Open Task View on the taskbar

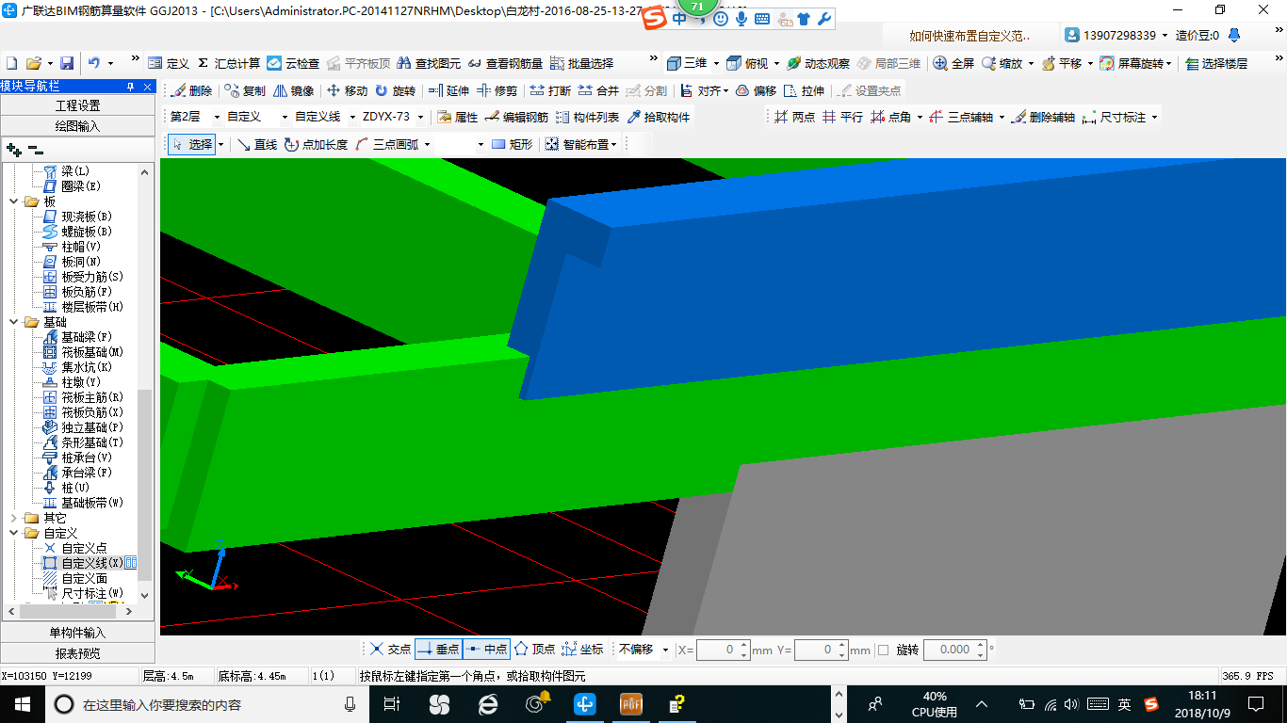point(392,703)
